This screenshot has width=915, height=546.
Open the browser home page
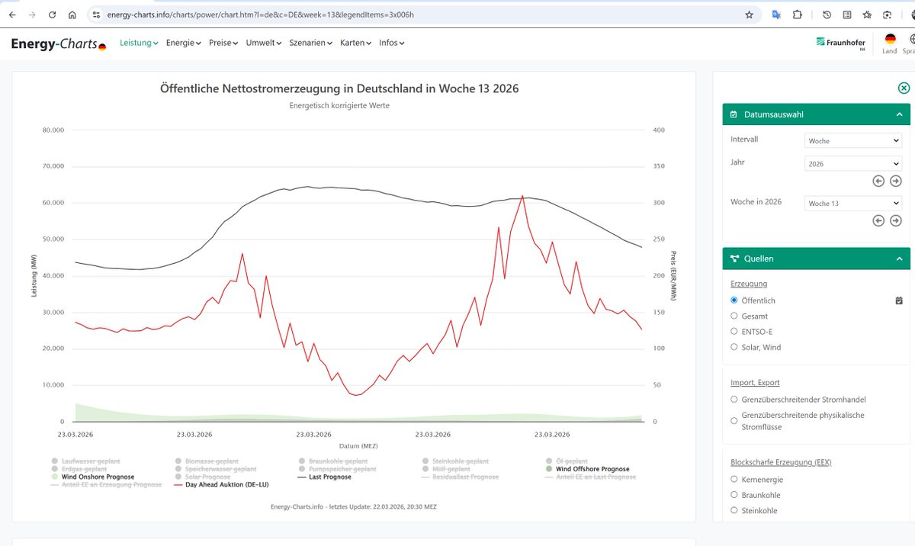pyautogui.click(x=72, y=14)
